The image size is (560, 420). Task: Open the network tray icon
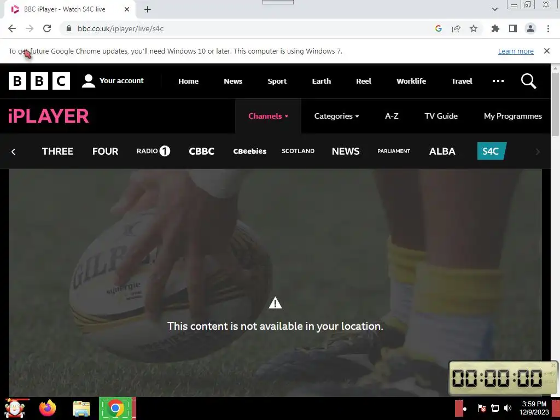click(495, 408)
